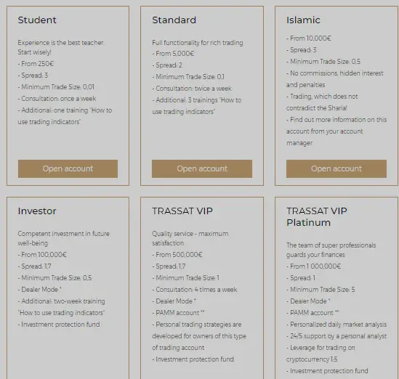
Task: Click 'Consultation: 4 times a week' text
Action: [195, 290]
